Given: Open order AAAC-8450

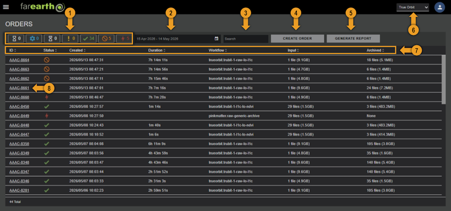Looking at the screenshot, I should point(19,107).
